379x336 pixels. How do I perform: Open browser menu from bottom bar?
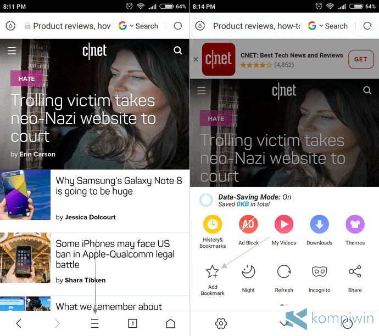point(94,323)
